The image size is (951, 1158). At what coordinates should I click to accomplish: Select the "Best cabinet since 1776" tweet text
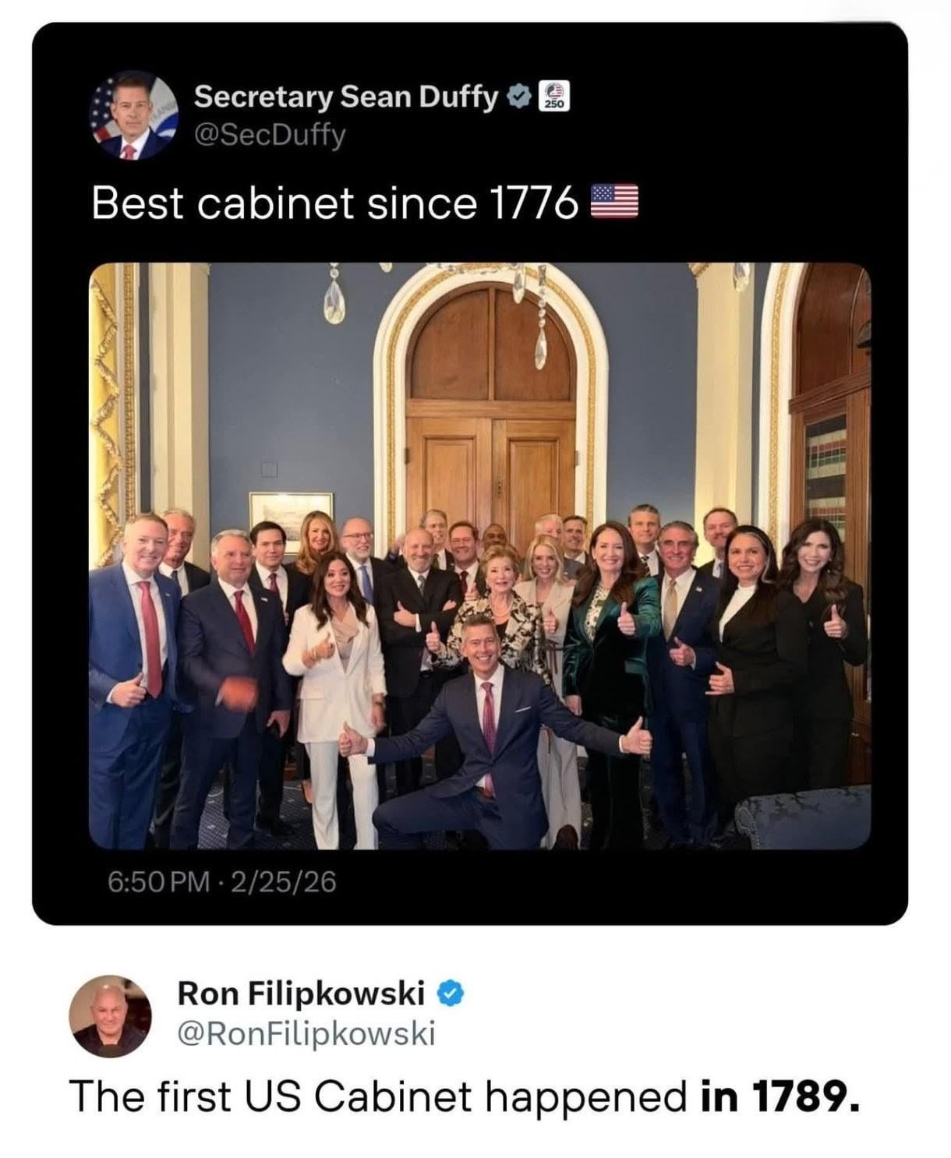click(334, 204)
